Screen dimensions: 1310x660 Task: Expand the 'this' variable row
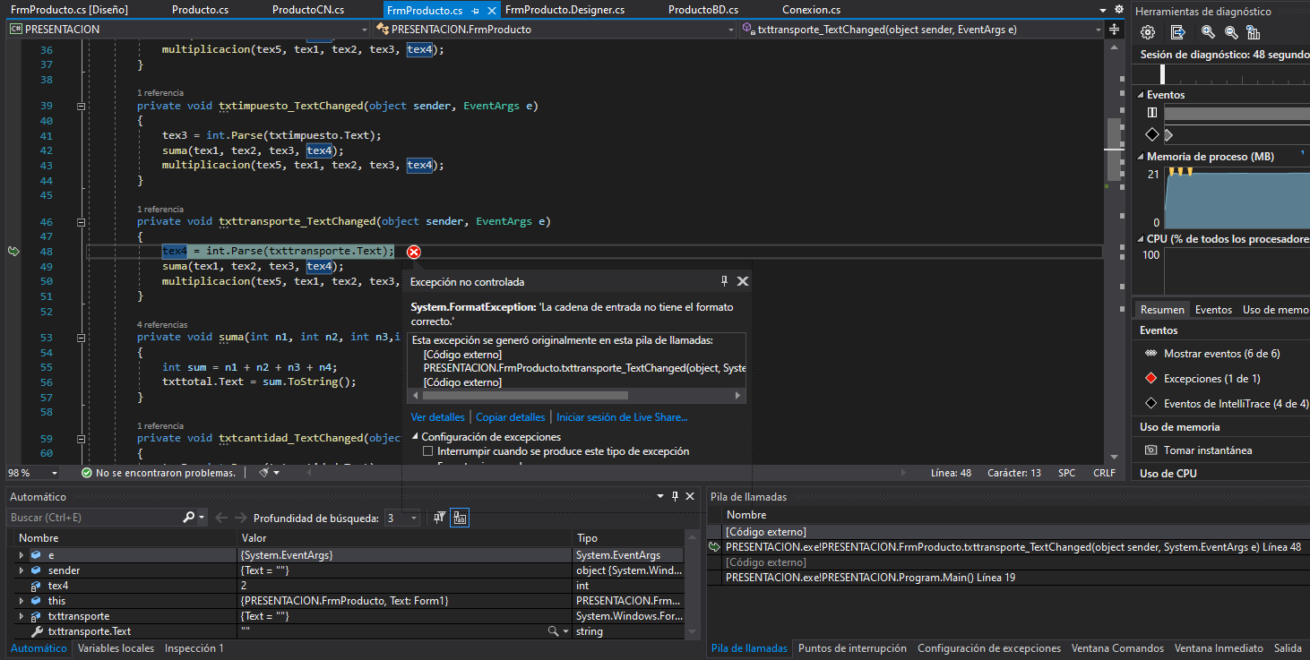(22, 601)
